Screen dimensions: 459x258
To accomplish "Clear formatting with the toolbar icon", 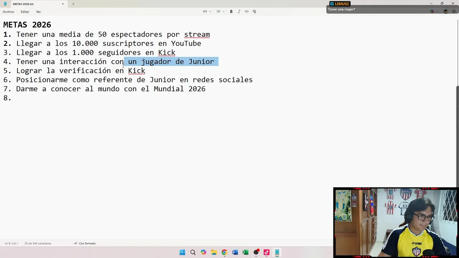I will [254, 11].
